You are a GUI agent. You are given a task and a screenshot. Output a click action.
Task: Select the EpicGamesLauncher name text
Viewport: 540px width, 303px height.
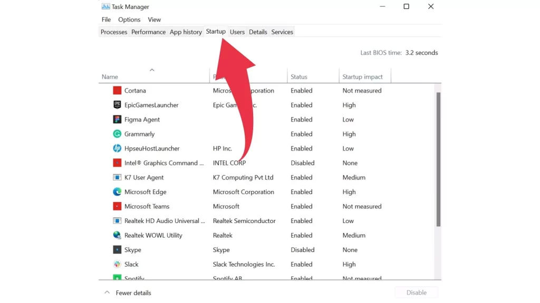(x=151, y=105)
